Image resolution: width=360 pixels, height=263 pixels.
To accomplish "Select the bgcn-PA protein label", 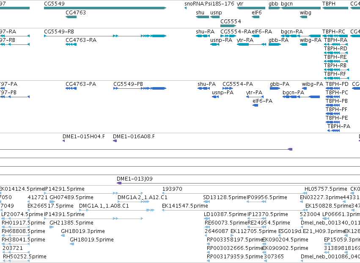I will pos(293,93).
